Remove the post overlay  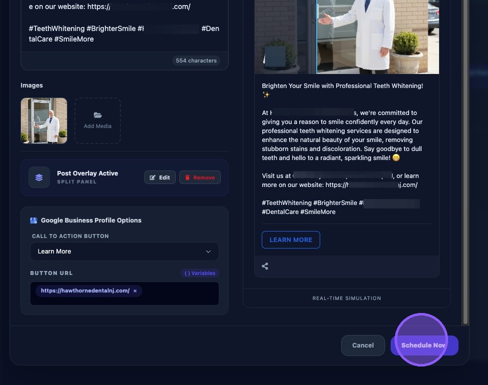click(200, 177)
